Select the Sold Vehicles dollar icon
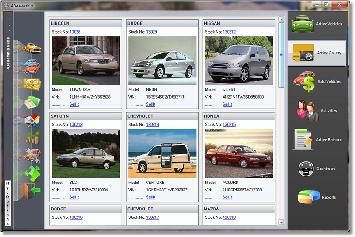This screenshot has width=355, height=237. (304, 81)
